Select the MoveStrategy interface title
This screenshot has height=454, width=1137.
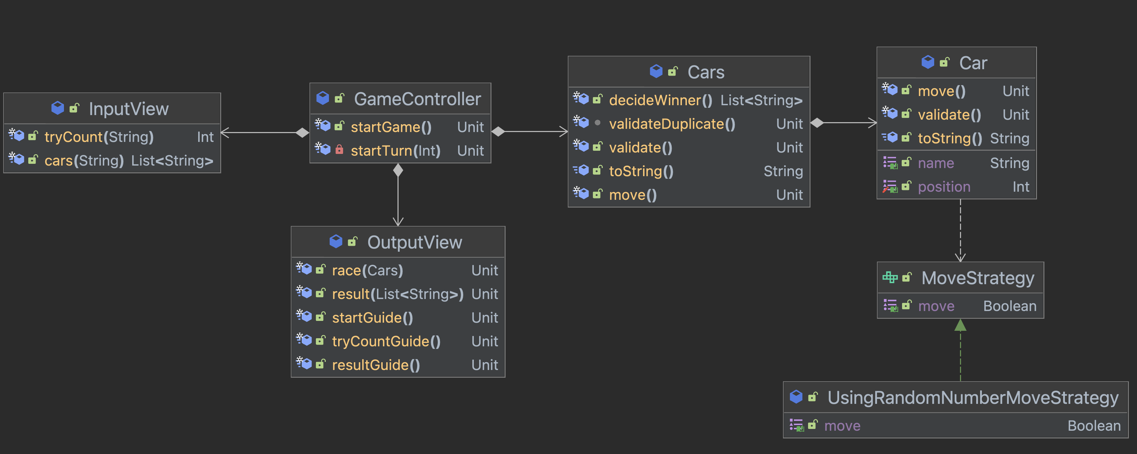978,278
